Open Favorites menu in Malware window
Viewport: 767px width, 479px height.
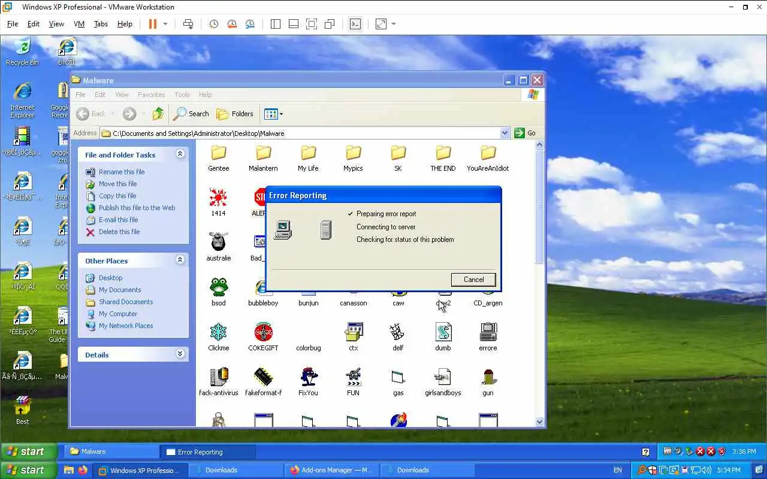[151, 95]
